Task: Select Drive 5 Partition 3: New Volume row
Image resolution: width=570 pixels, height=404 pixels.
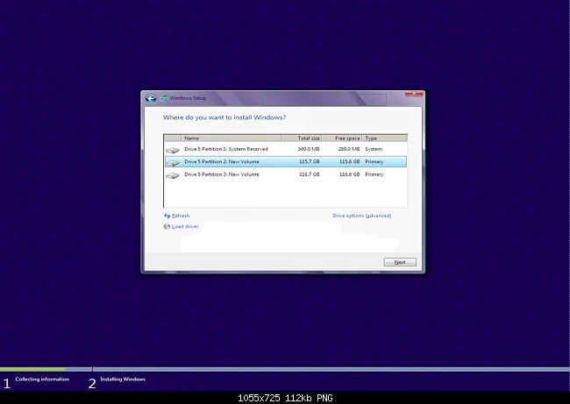Action: pos(220,174)
